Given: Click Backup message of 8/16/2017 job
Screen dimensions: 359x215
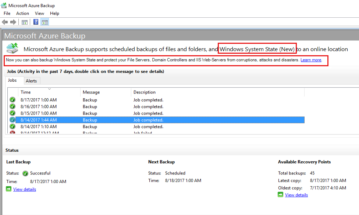Looking at the screenshot, I should tap(90, 107).
